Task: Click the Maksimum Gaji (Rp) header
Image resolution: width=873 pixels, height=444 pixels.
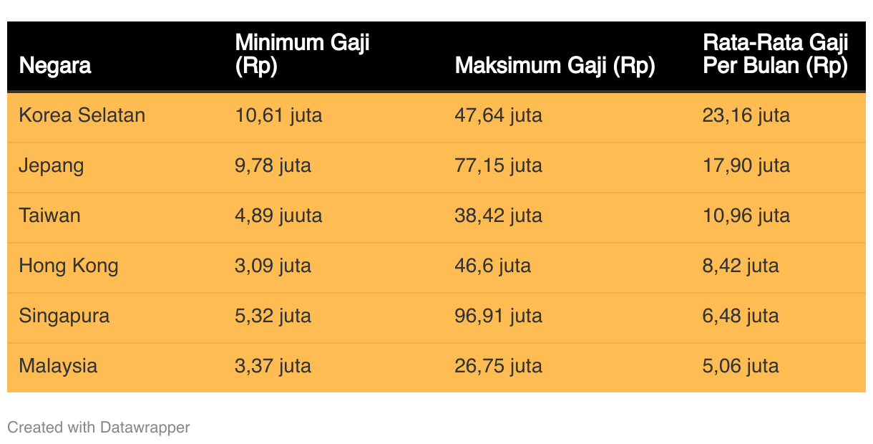Action: [555, 66]
